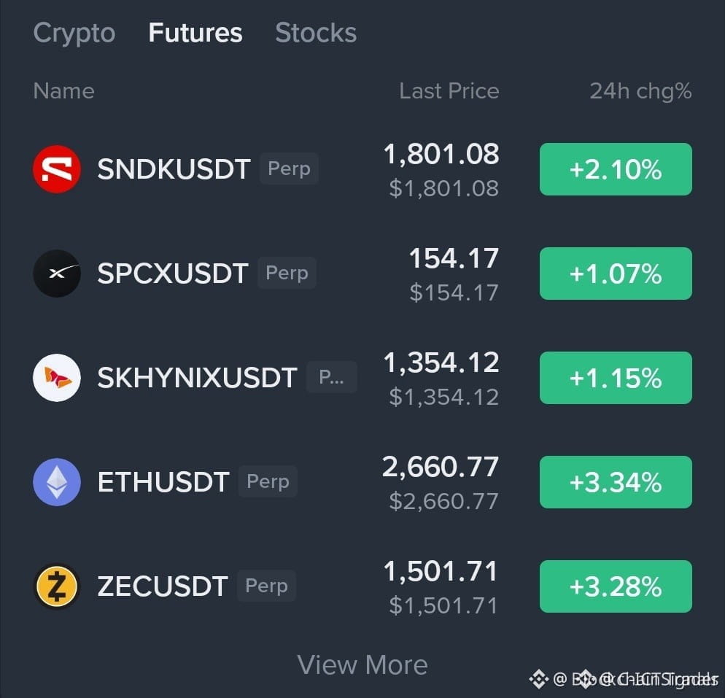Switch to the Crypto tab
The height and width of the screenshot is (698, 725).
pos(74,33)
